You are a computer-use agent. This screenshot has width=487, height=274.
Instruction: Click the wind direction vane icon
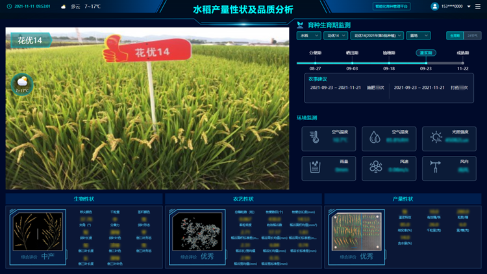[436, 168]
